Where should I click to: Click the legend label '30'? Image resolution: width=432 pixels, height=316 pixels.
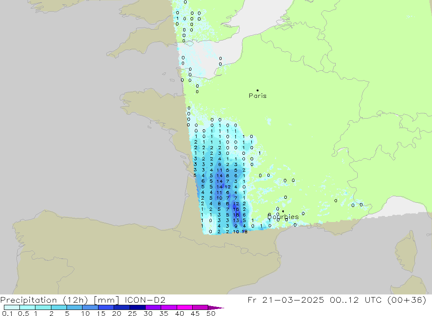(148, 313)
